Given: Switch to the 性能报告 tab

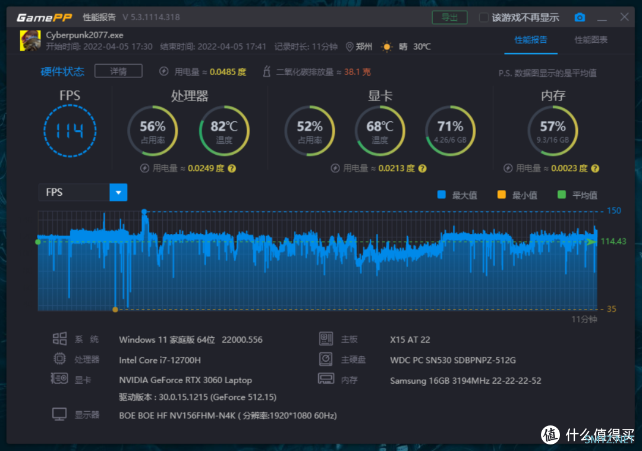Looking at the screenshot, I should 531,40.
